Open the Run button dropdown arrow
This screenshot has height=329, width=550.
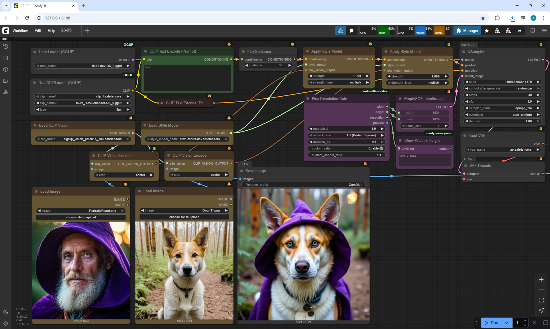[507, 323]
